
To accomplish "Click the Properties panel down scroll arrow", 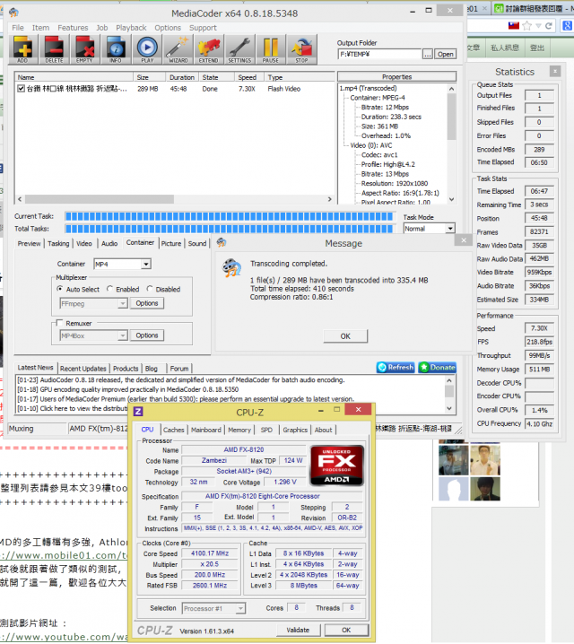I will pyautogui.click(x=452, y=199).
